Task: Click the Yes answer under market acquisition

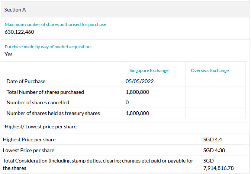Action: [x=9, y=54]
